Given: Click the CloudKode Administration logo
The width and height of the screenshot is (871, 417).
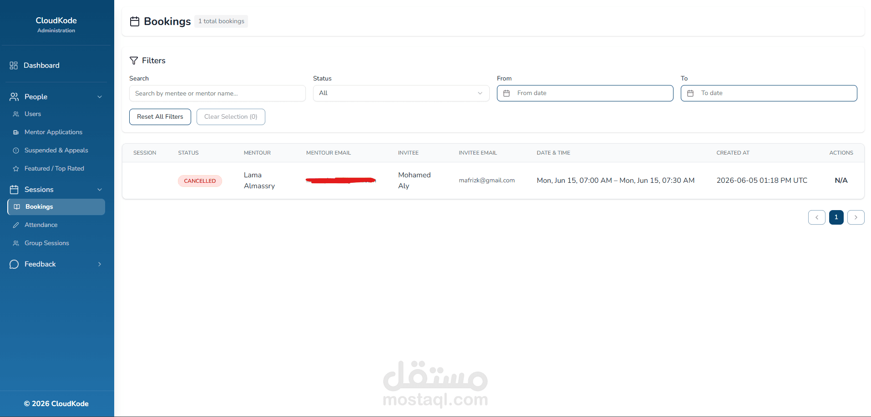Looking at the screenshot, I should point(56,25).
